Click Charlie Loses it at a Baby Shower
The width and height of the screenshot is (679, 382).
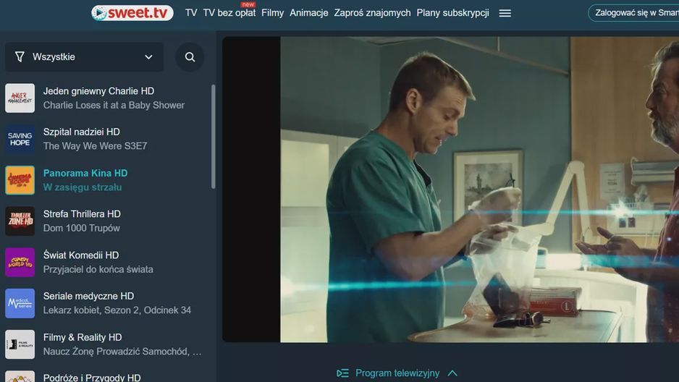point(114,105)
